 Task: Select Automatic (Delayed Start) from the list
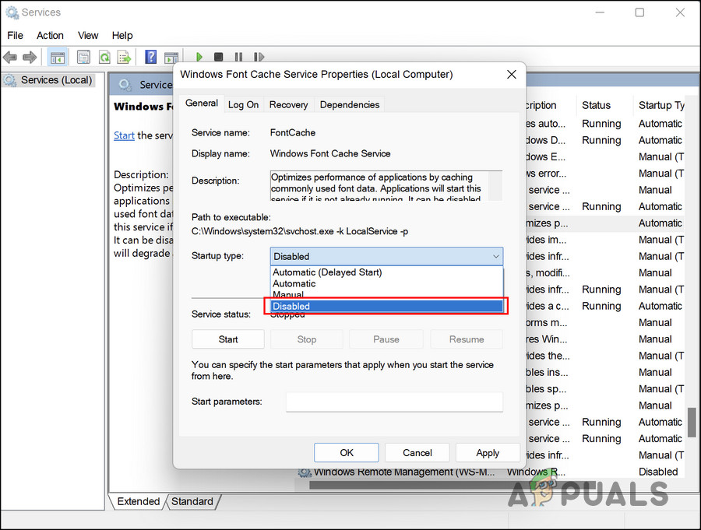[x=327, y=272]
